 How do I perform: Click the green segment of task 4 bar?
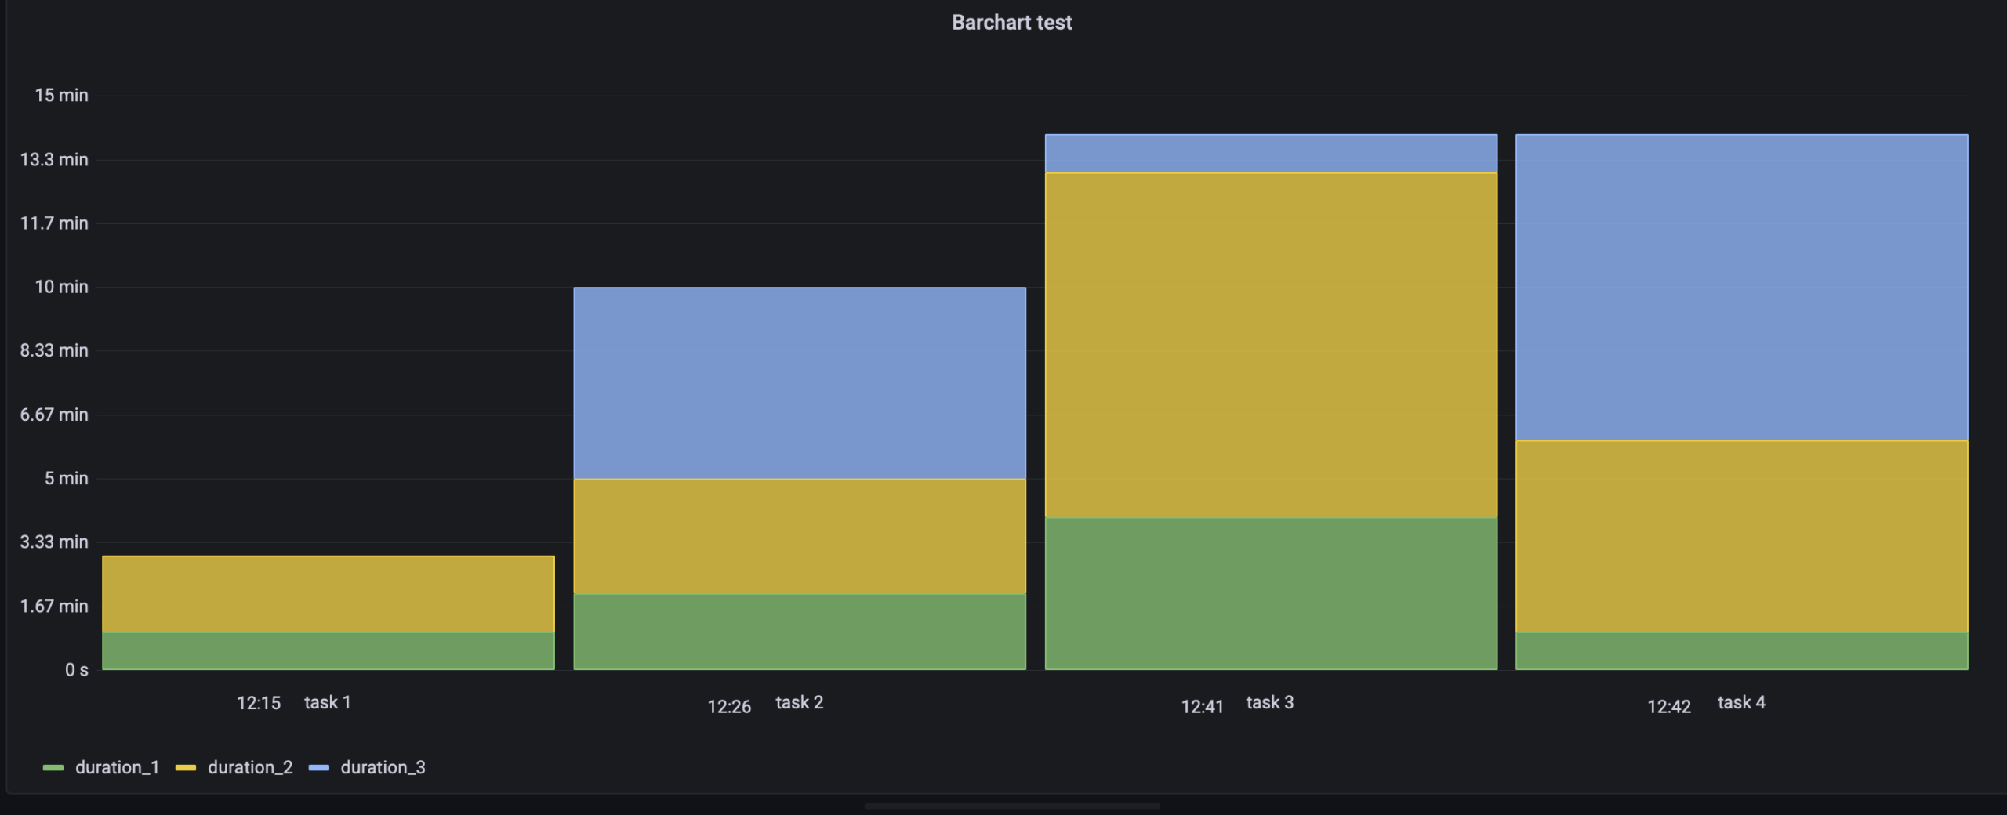coord(1741,651)
